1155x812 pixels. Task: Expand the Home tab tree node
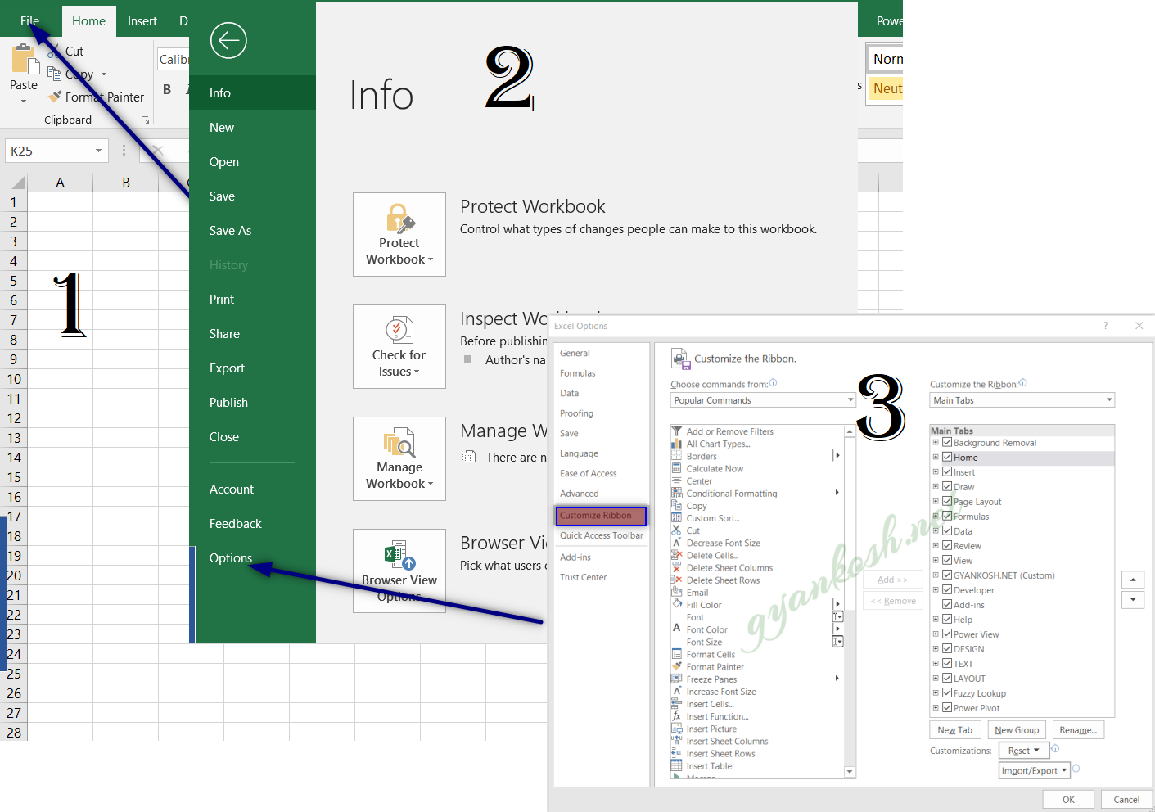click(x=936, y=458)
